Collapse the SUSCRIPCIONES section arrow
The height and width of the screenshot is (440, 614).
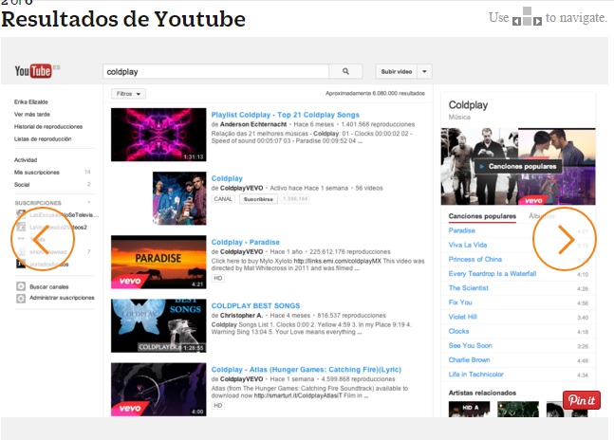pyautogui.click(x=89, y=203)
